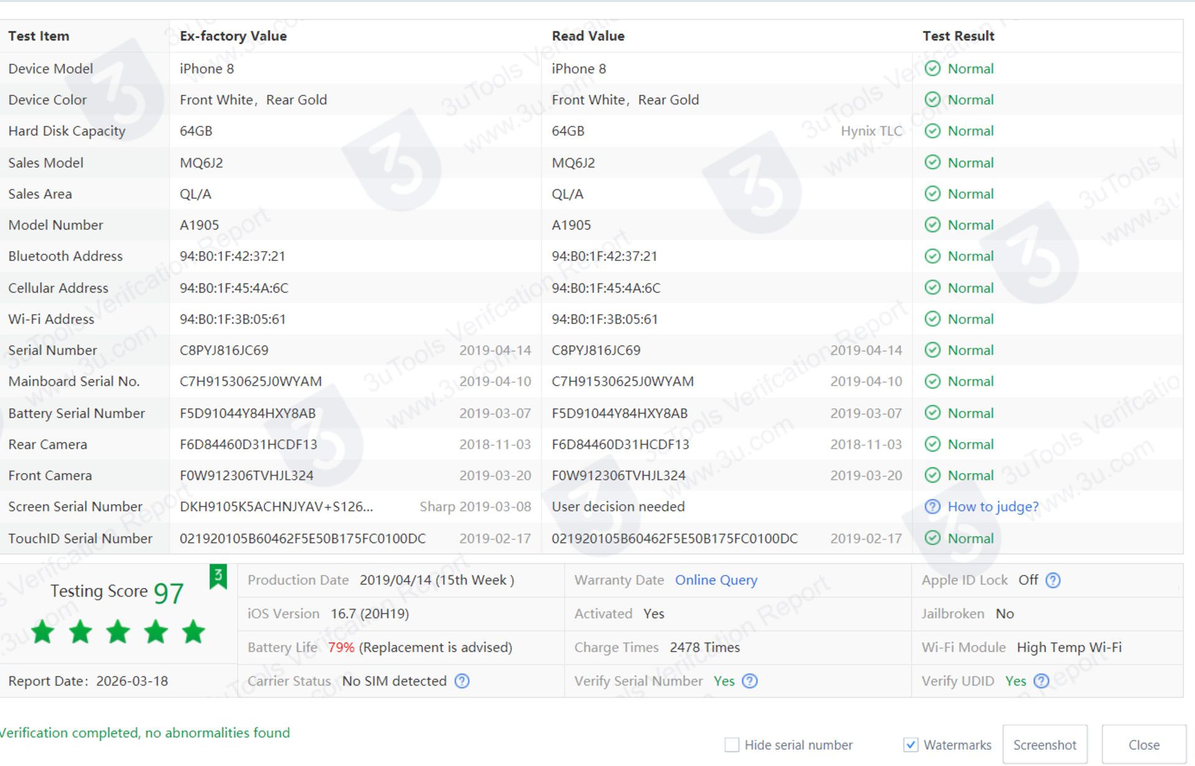Open the help icon next to Verify UDID
Image resolution: width=1195 pixels, height=766 pixels.
tap(1041, 681)
